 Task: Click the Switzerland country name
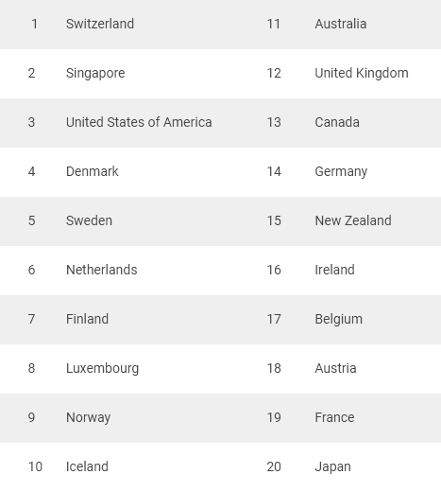100,24
